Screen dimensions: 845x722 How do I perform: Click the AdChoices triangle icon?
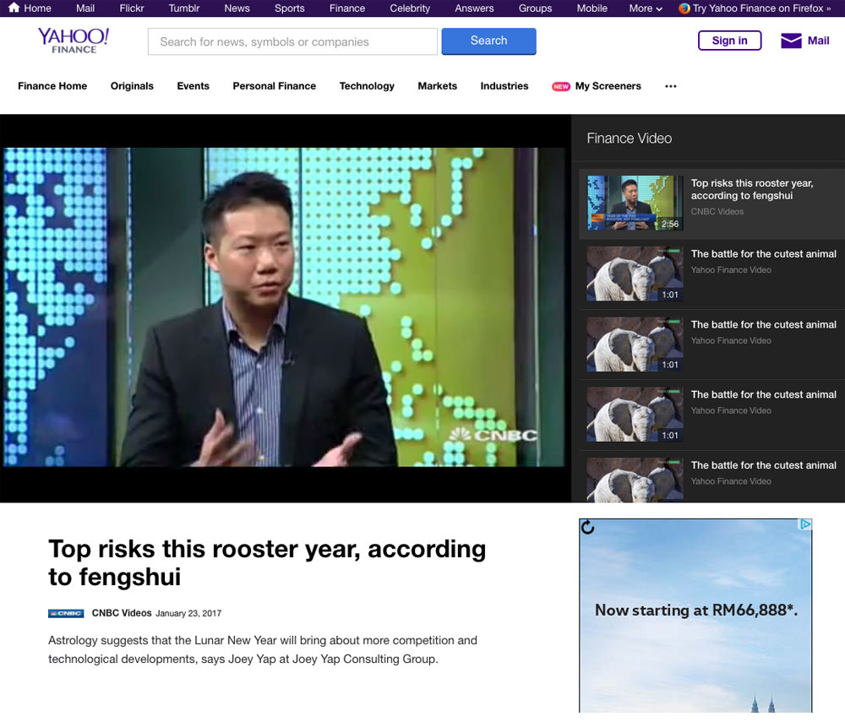coord(805,524)
